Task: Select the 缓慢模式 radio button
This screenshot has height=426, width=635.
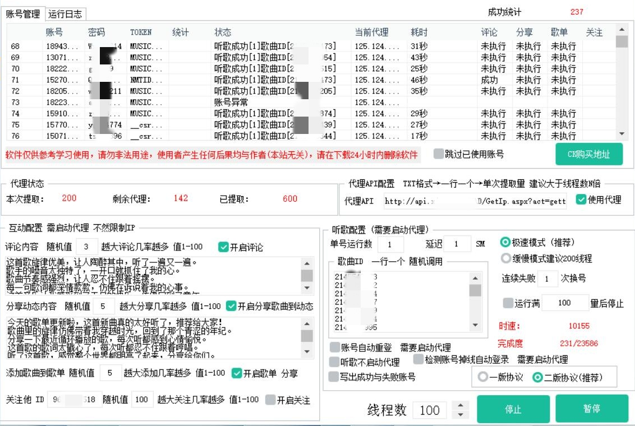Action: coord(505,258)
